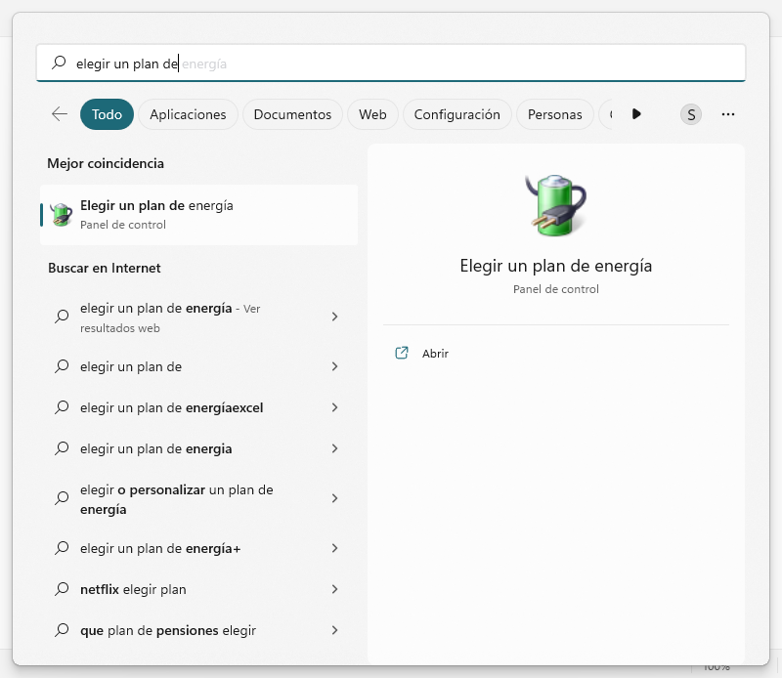Expand chevron for 'elegir o personalizar' suggestion
This screenshot has height=678, width=782.
click(x=334, y=498)
